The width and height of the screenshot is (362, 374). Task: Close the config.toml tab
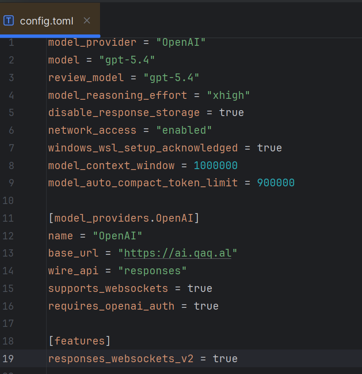click(87, 21)
